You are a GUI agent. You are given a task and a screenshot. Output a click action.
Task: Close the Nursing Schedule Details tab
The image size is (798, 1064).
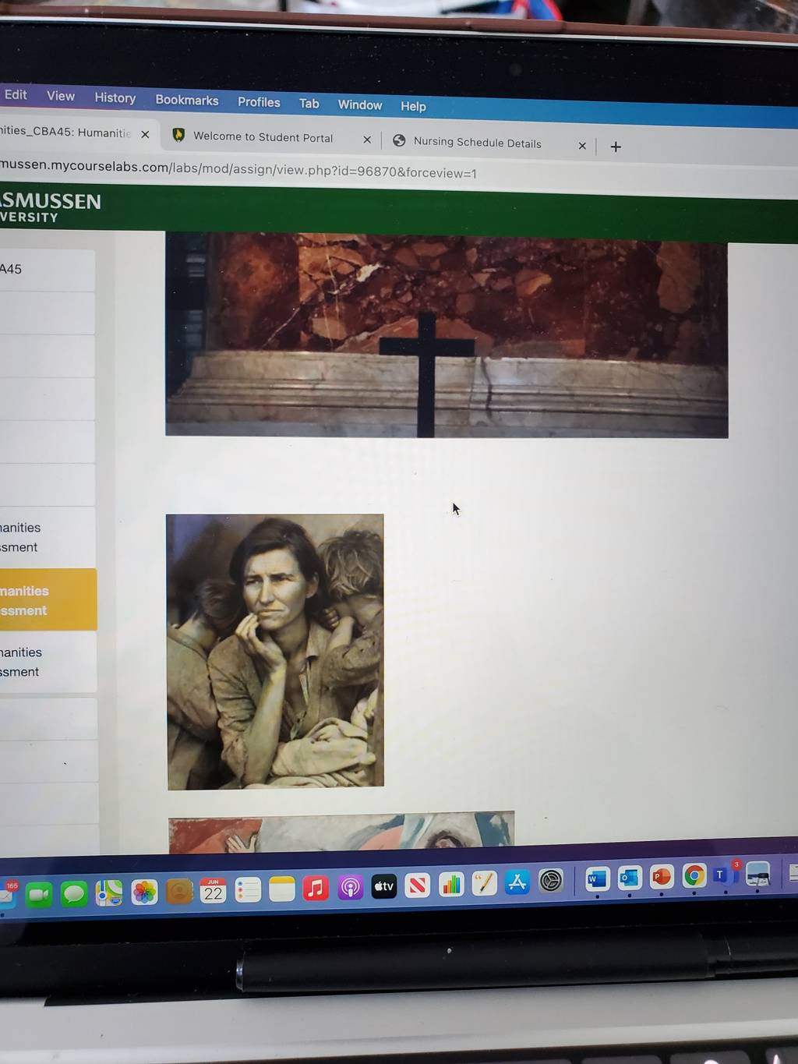(x=582, y=146)
